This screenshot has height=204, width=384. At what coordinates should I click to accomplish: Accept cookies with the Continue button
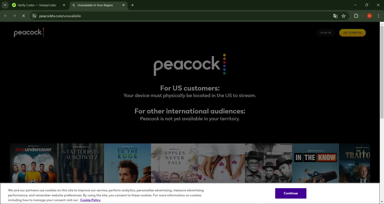pos(291,193)
